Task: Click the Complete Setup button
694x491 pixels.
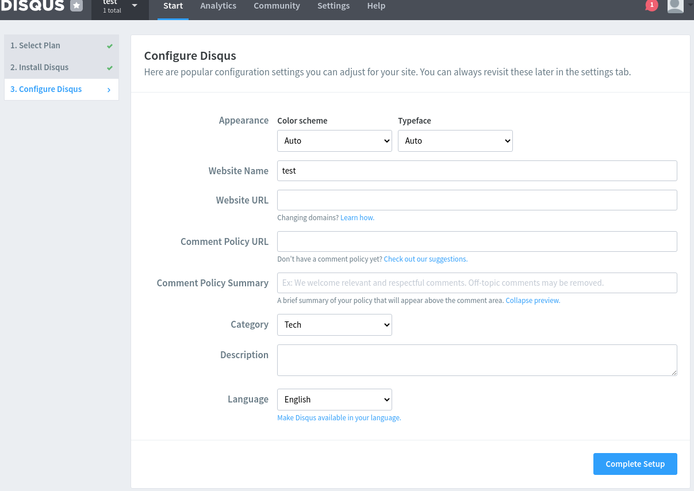Action: pyautogui.click(x=635, y=464)
